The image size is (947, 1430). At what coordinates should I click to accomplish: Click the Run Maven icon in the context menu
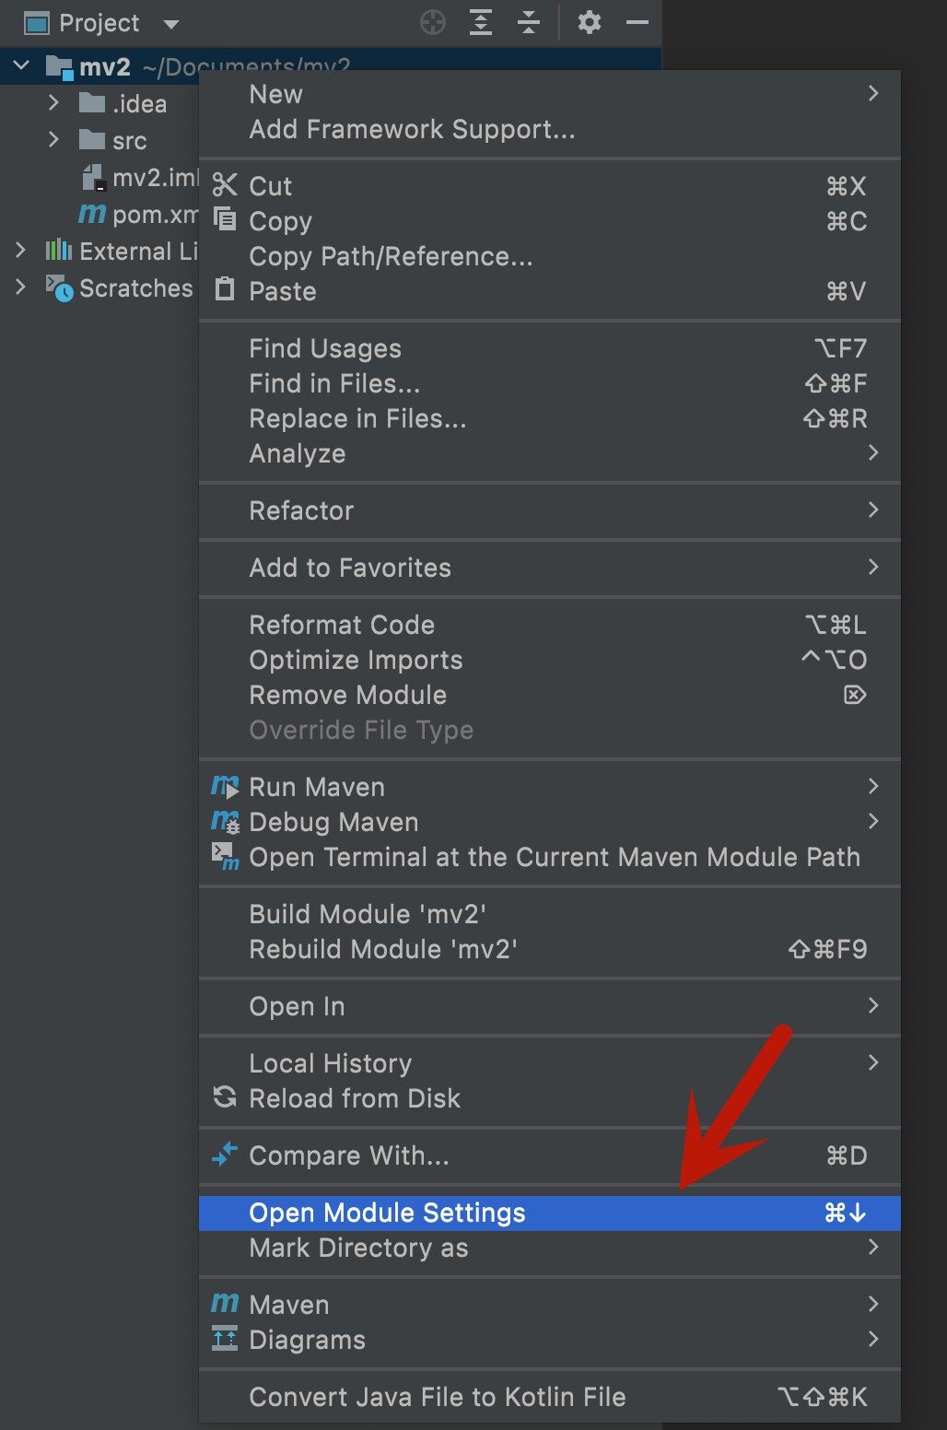pyautogui.click(x=224, y=788)
